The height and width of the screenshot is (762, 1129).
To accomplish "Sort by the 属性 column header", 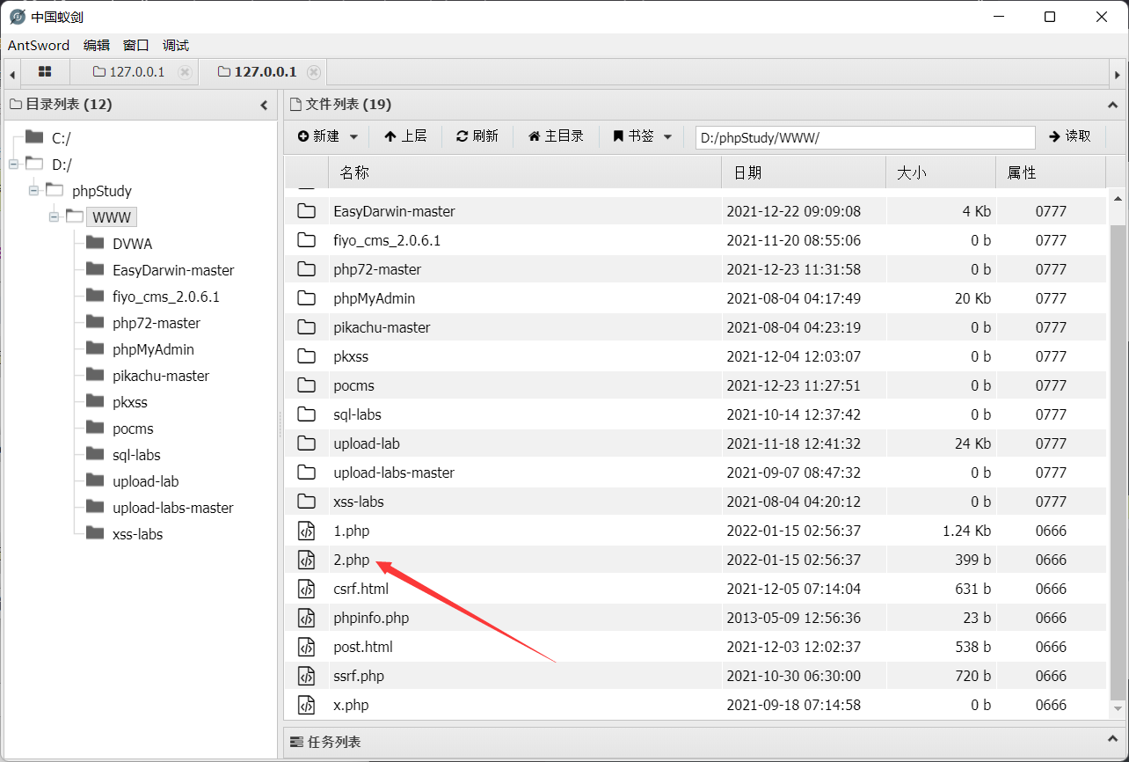I will (x=1050, y=172).
